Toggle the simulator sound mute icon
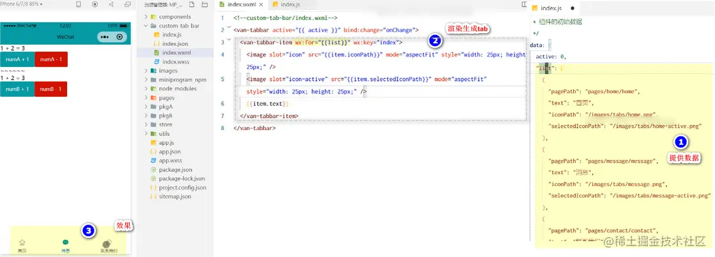 point(111,4)
